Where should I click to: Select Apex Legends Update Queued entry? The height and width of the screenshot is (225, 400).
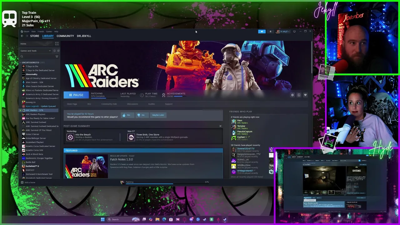[x=41, y=106]
